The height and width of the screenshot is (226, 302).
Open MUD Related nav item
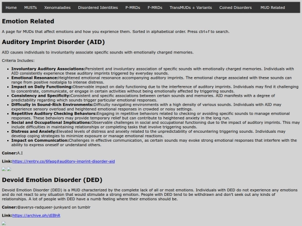272,7
